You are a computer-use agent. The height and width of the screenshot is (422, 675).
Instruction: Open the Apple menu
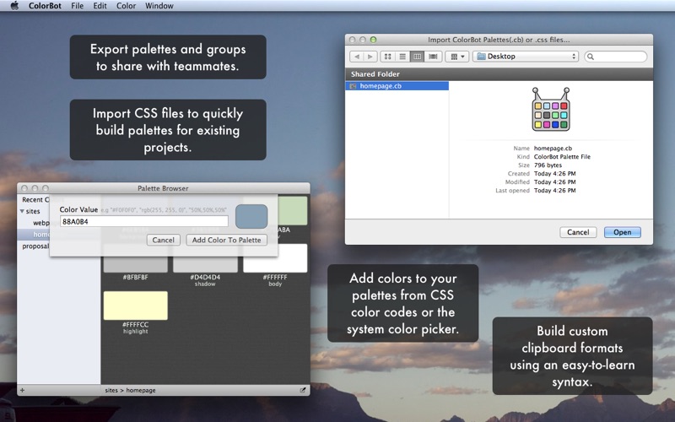coord(14,6)
